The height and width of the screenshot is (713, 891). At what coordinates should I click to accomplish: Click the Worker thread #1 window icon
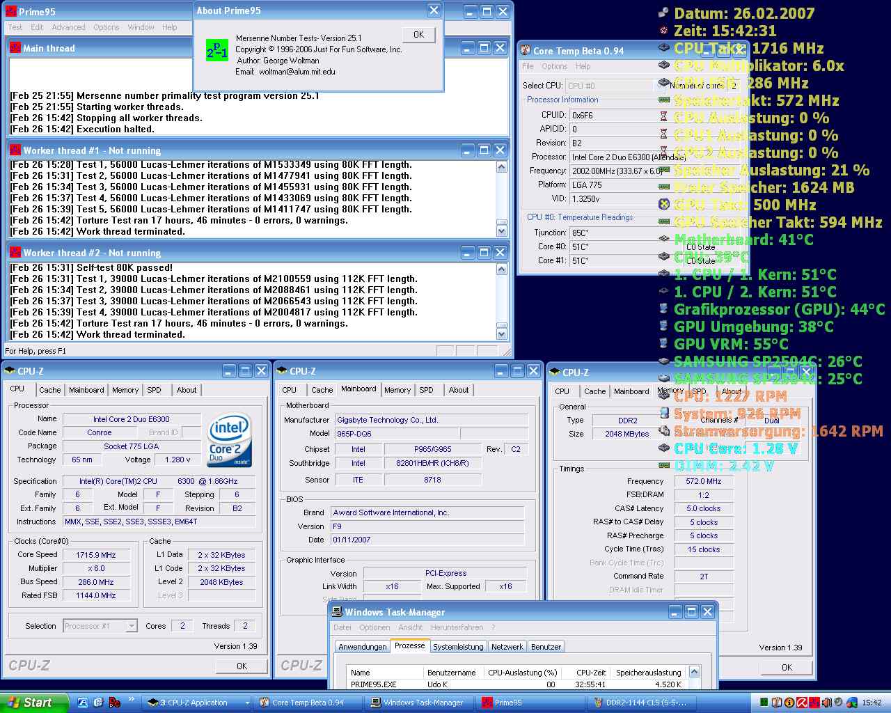click(15, 150)
